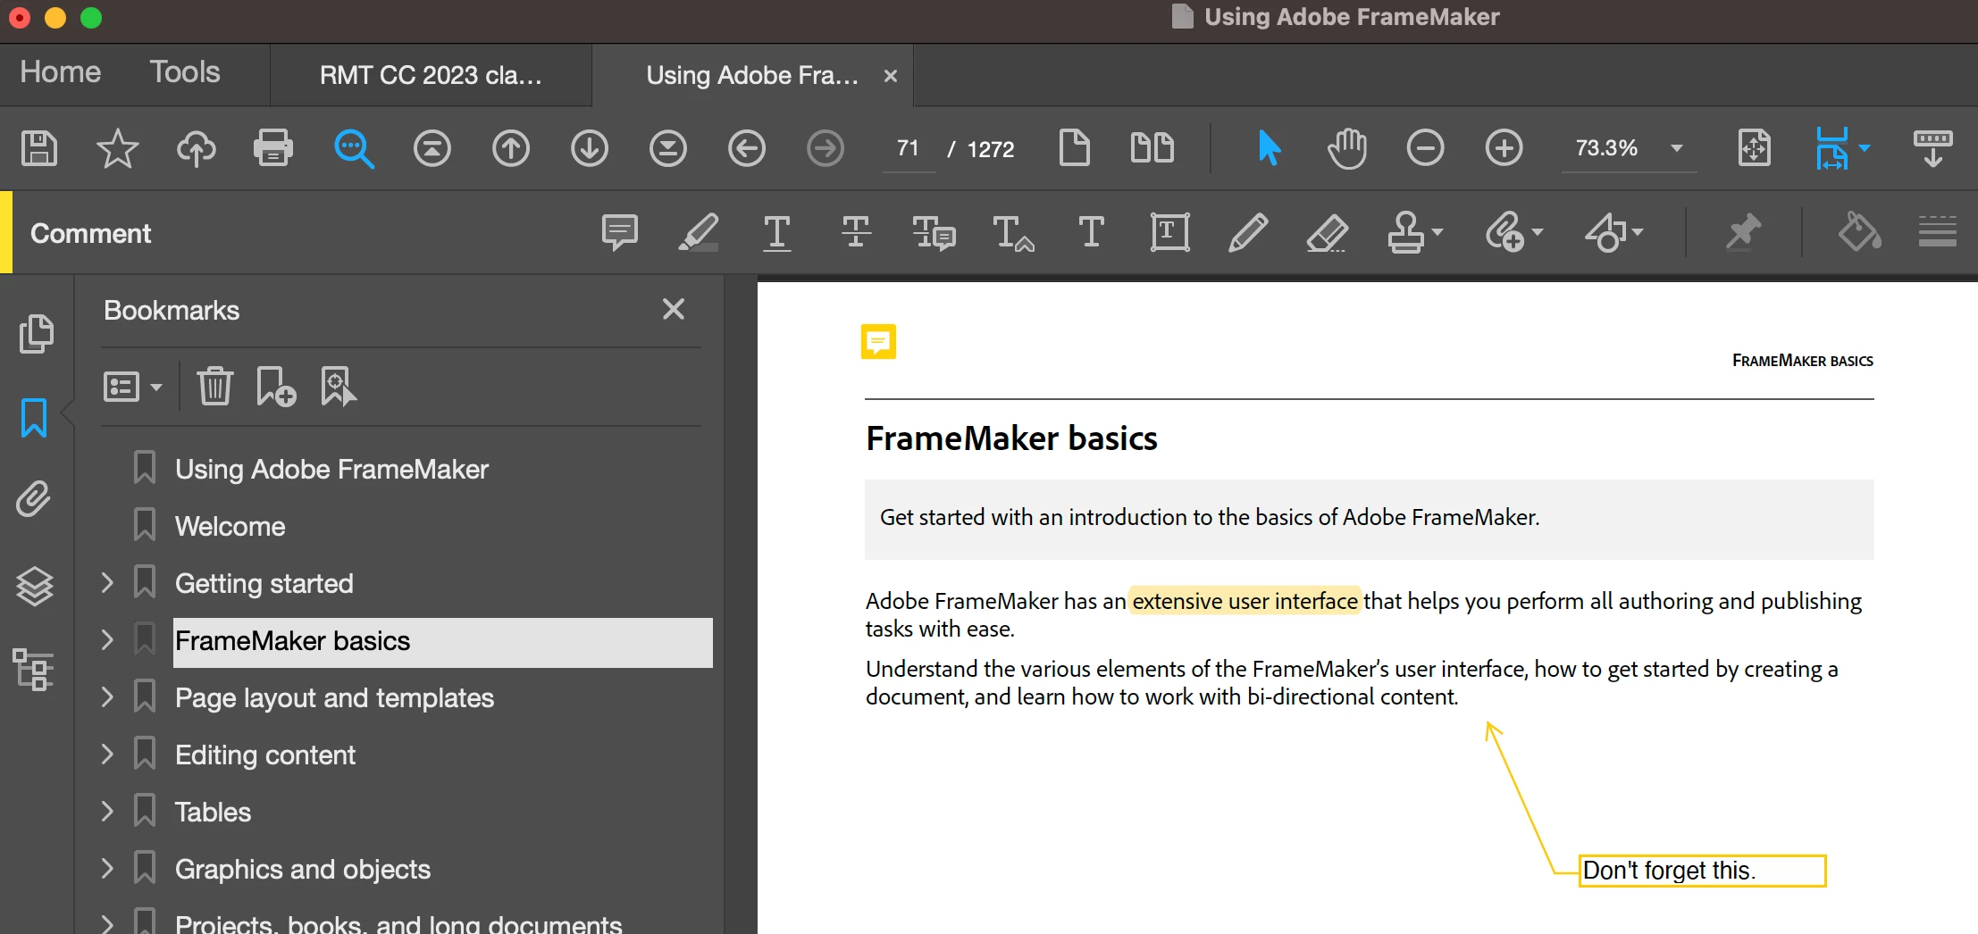
Task: Select the Insert text at cursor tool
Action: coord(1013,233)
